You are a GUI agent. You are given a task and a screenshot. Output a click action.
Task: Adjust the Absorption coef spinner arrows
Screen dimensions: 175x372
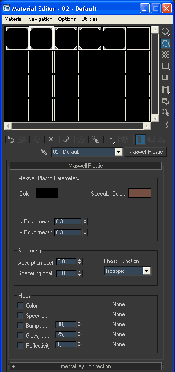click(80, 262)
